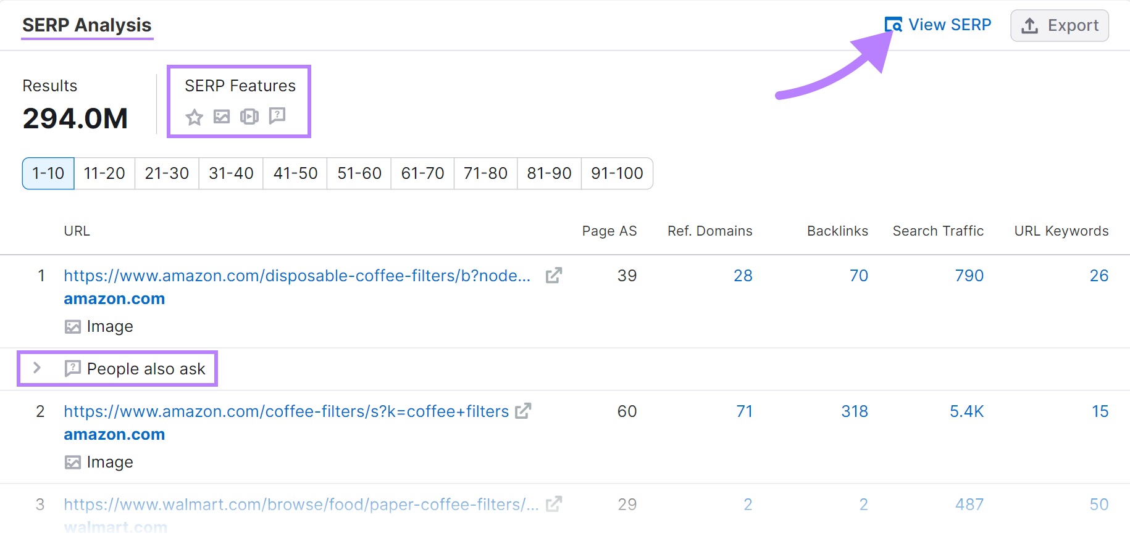Select the 41-50 results tab
Image resolution: width=1130 pixels, height=544 pixels.
point(295,173)
